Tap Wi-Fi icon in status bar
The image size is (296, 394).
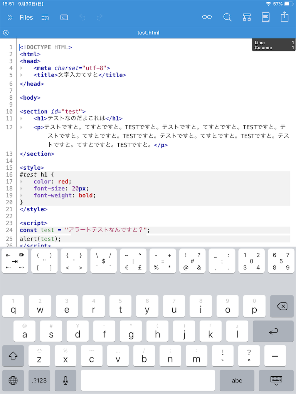click(x=269, y=4)
